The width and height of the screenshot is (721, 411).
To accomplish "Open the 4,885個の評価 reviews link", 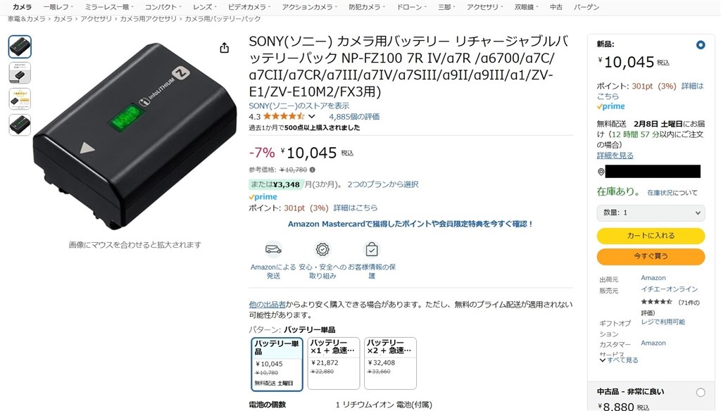I will pyautogui.click(x=354, y=116).
